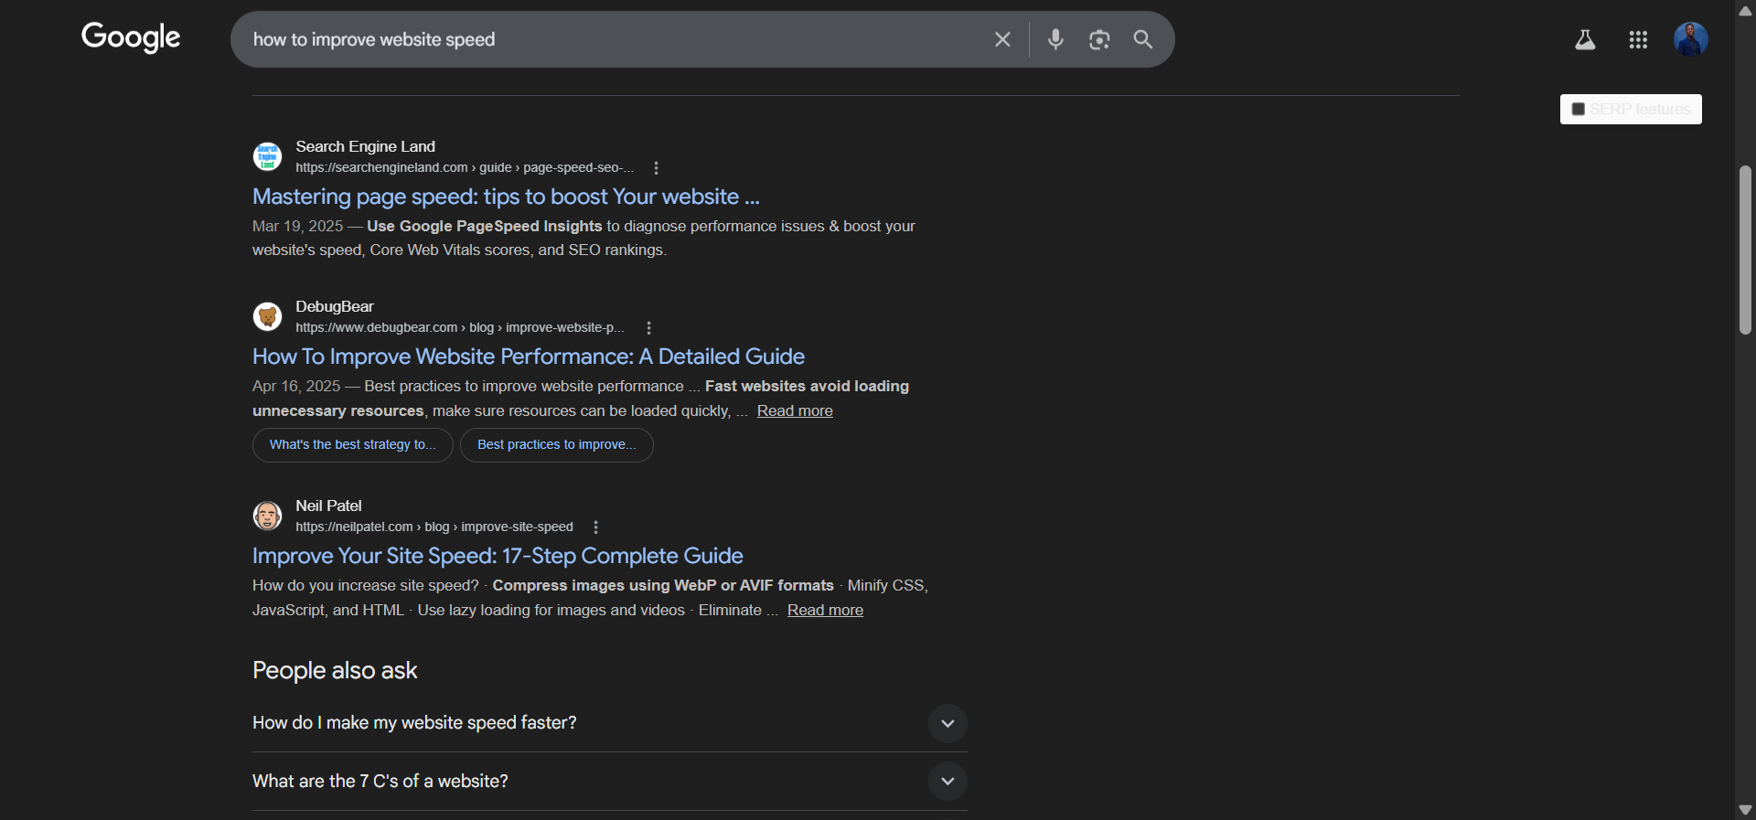Viewport: 1756px width, 820px height.
Task: Open the Google account profile avatar
Action: (x=1691, y=39)
